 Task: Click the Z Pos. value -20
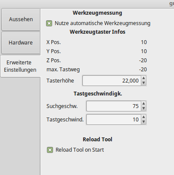[143, 60]
